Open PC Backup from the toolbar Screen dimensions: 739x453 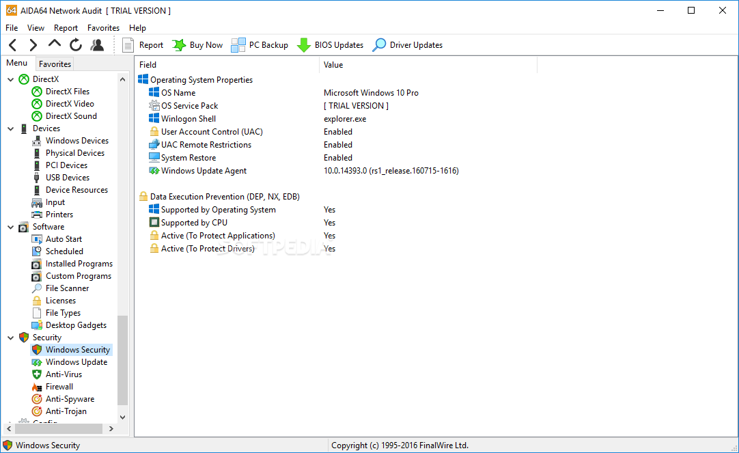260,45
